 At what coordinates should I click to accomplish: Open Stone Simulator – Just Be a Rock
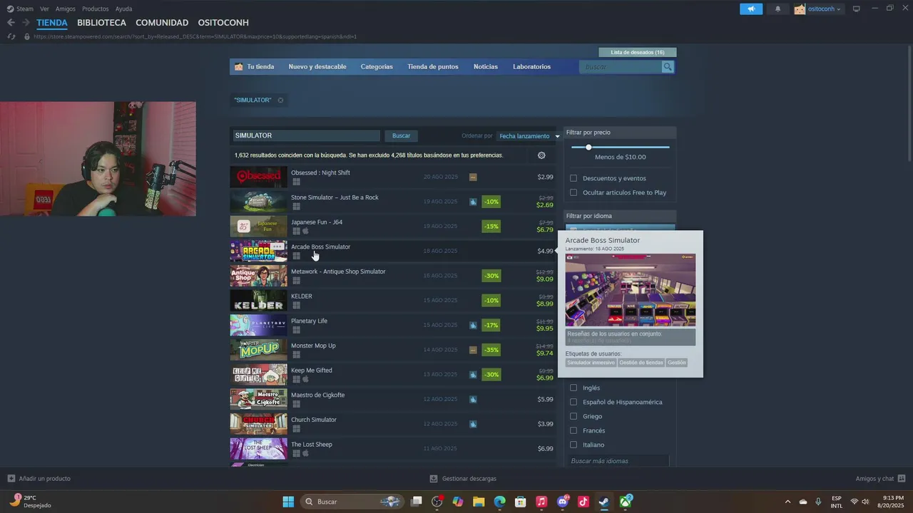coord(393,202)
